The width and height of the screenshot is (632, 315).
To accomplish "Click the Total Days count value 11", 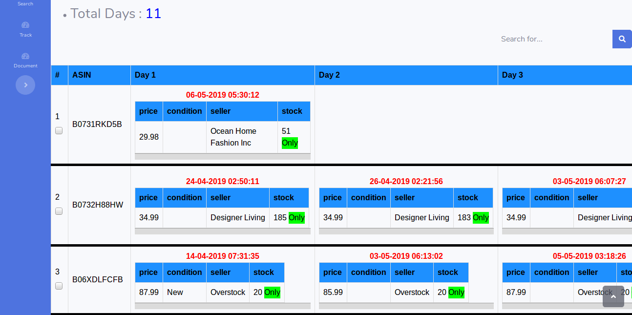I will click(153, 13).
